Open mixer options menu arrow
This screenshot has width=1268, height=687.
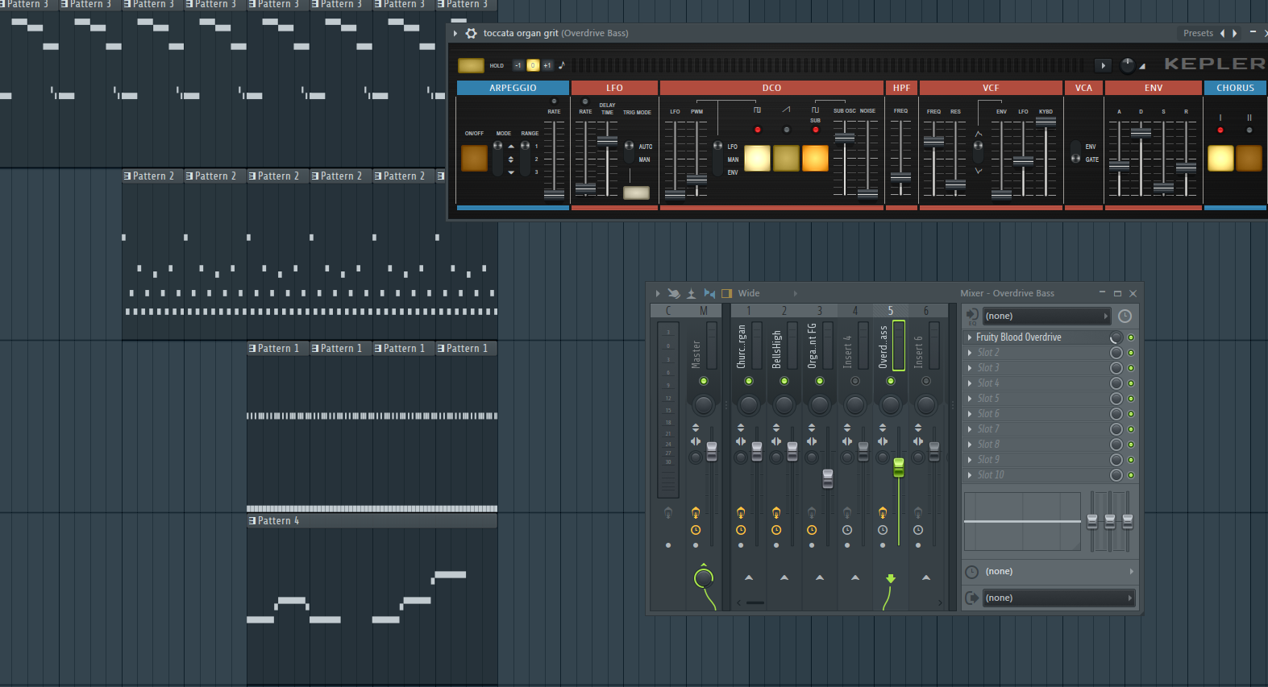658,293
